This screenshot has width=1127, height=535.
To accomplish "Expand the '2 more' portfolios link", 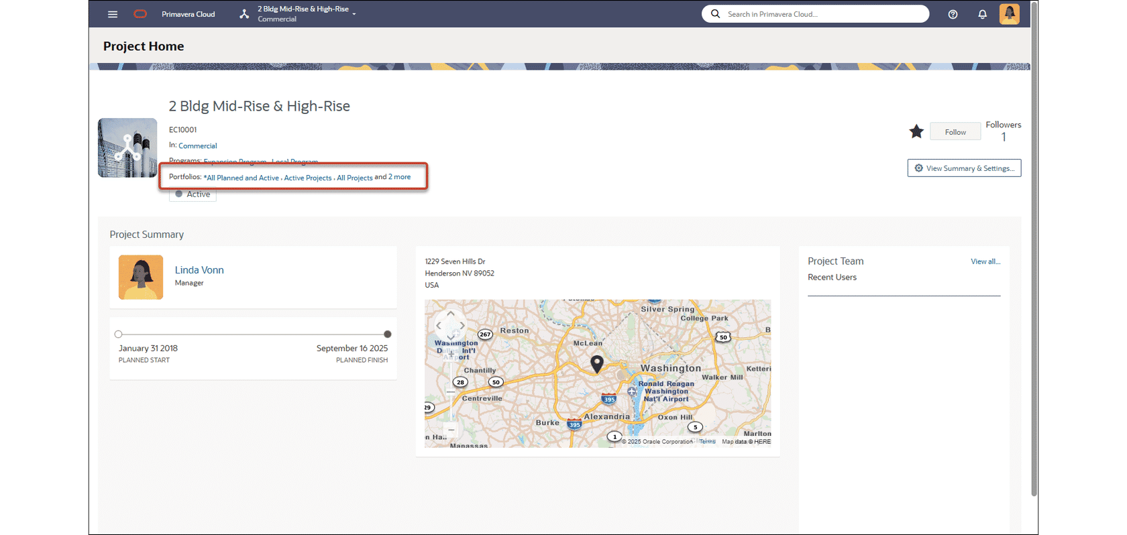I will pos(400,177).
